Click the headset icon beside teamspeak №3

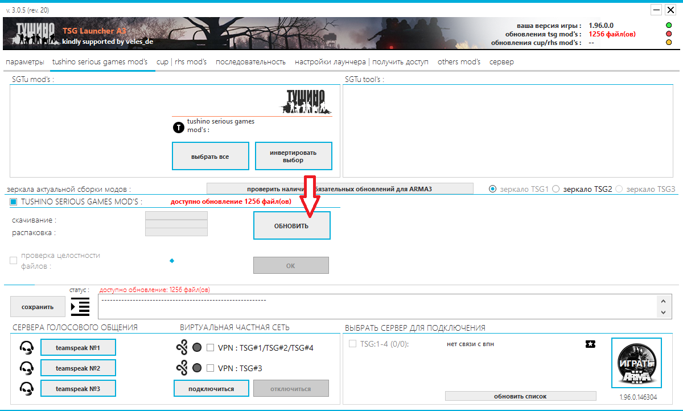pos(26,388)
